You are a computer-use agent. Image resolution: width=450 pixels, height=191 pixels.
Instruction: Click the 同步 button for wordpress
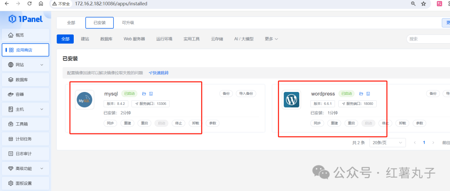[317, 123]
